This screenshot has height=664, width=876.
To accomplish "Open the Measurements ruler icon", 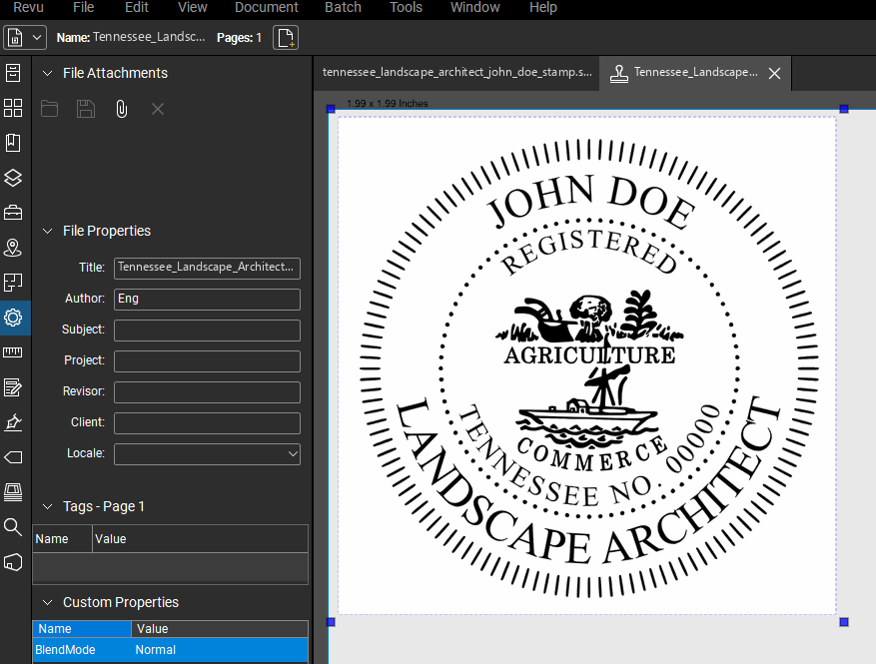I will [x=13, y=352].
